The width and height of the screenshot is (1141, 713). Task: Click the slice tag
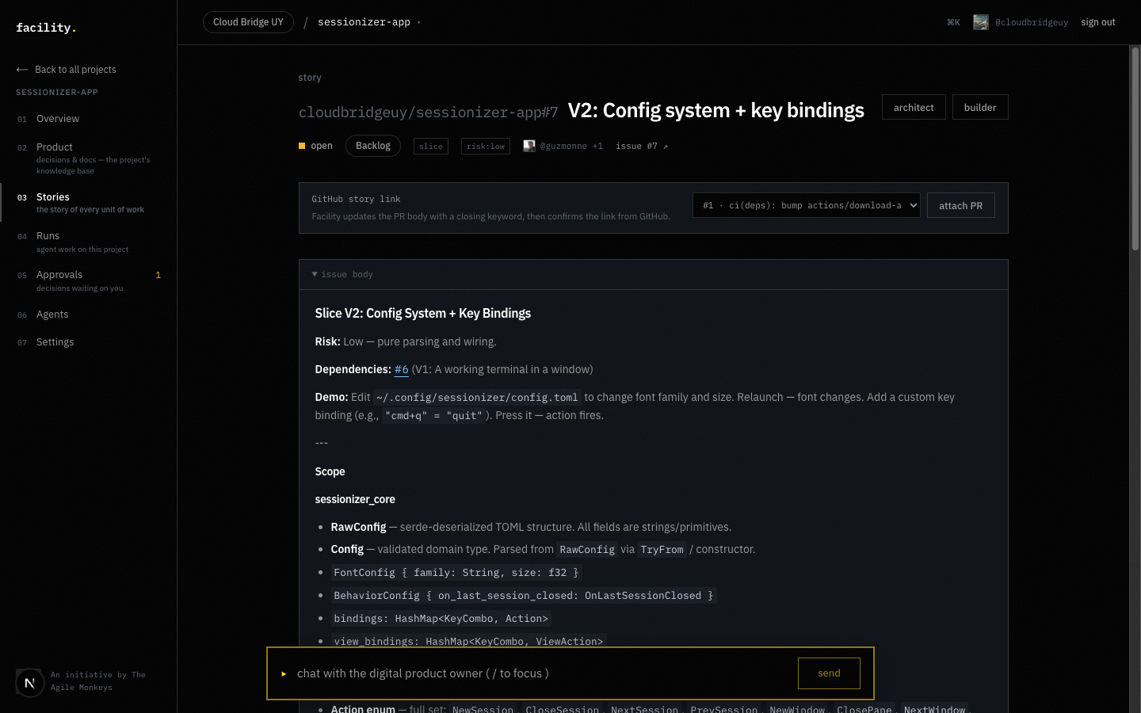(431, 147)
